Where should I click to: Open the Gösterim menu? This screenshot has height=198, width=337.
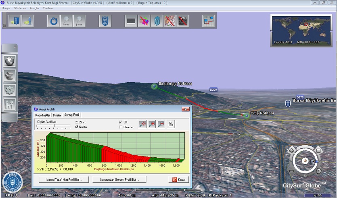(20, 8)
